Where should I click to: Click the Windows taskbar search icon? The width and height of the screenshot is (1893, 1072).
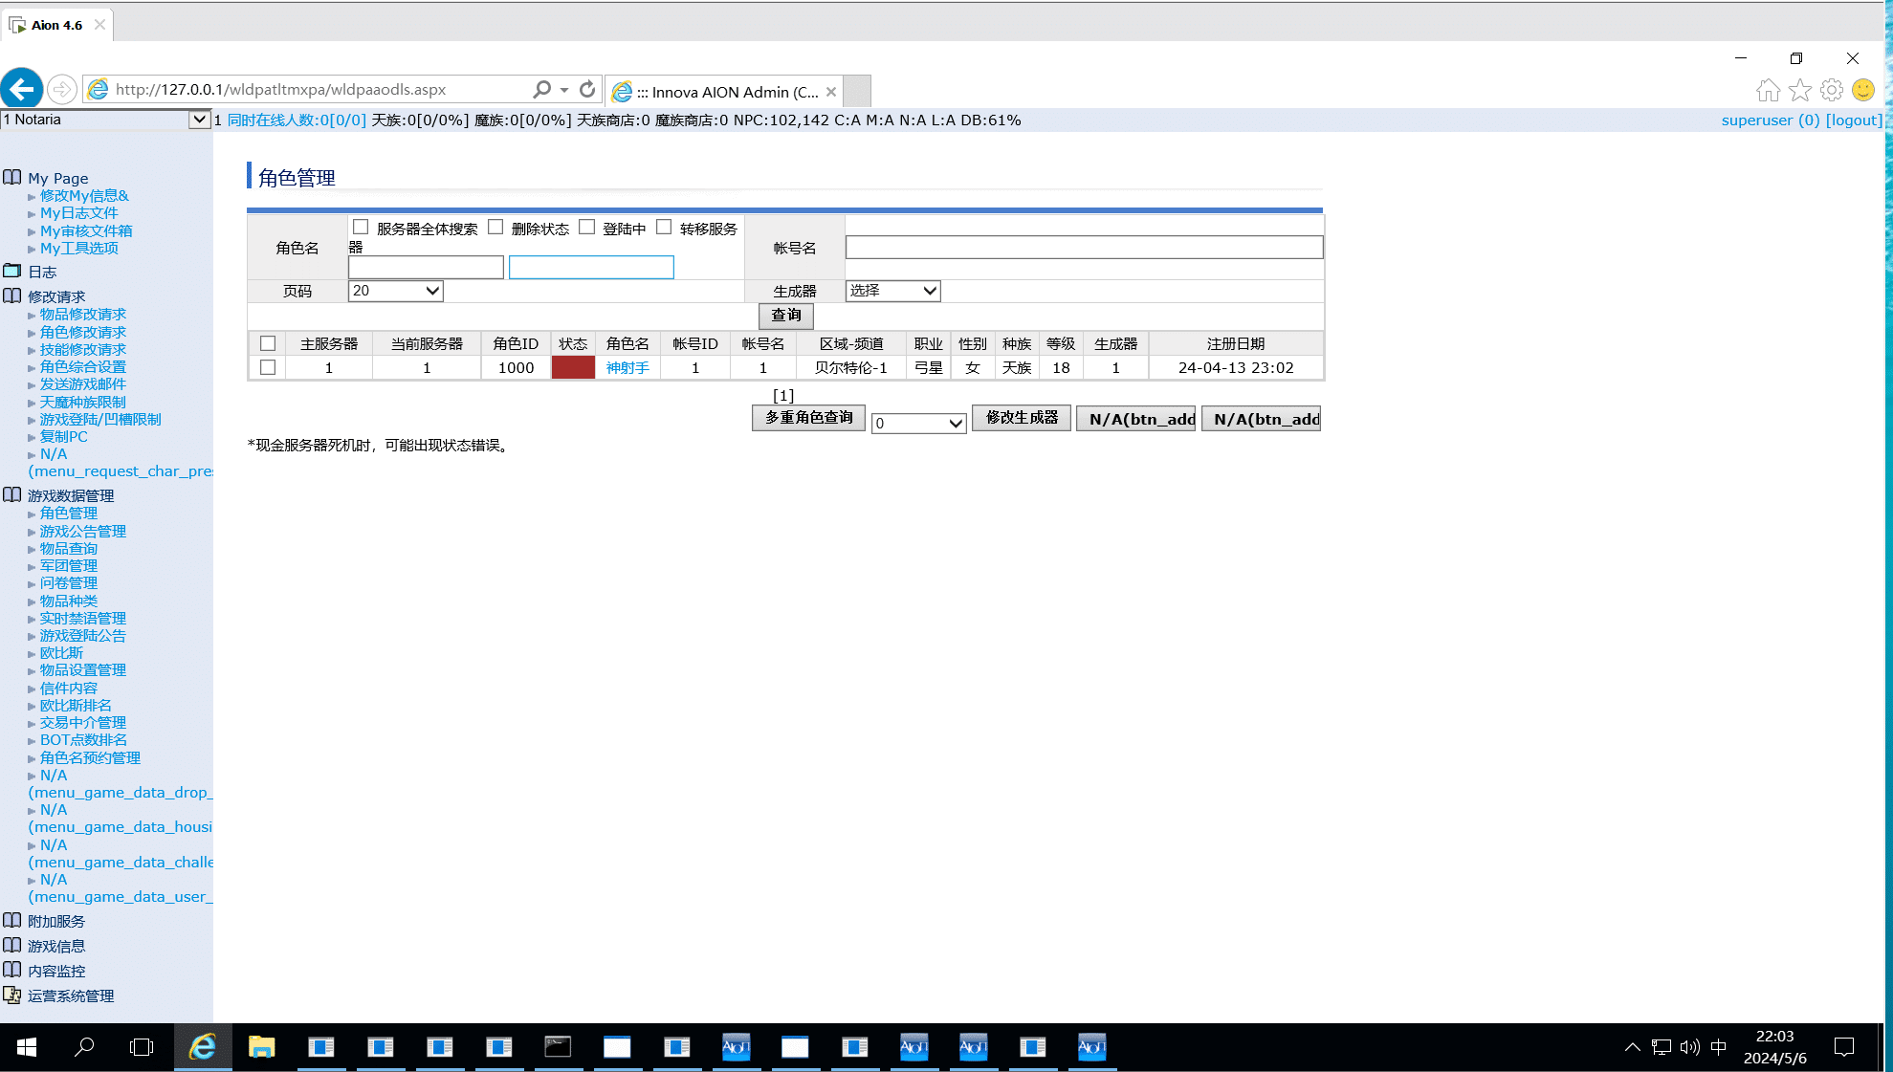83,1046
